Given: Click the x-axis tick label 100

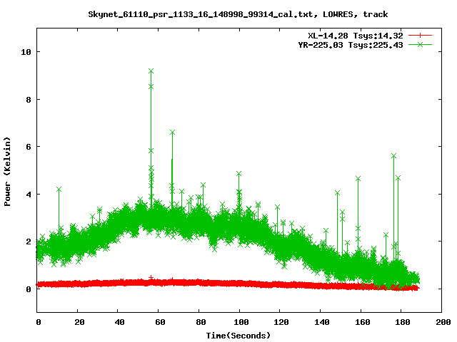Looking at the screenshot, I should tap(239, 322).
